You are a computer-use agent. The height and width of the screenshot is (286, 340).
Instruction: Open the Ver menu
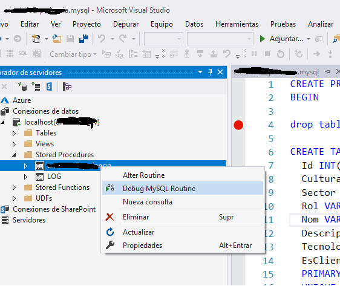(x=56, y=24)
